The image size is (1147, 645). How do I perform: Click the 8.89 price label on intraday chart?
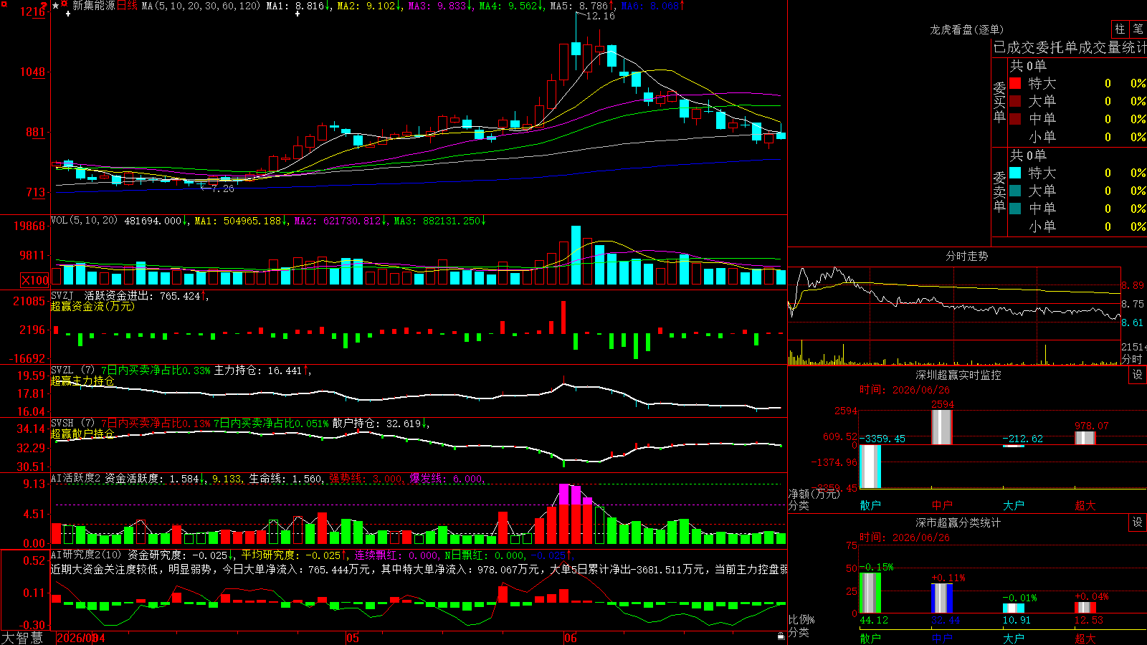[1133, 285]
